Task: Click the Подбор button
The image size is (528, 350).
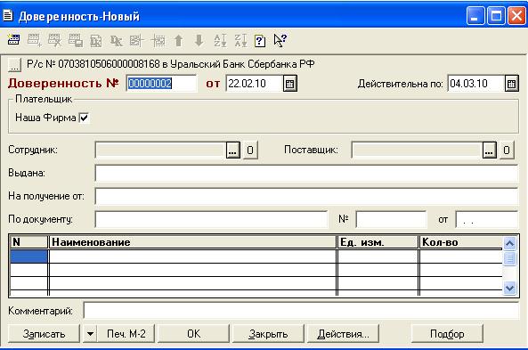Action: coord(447,334)
